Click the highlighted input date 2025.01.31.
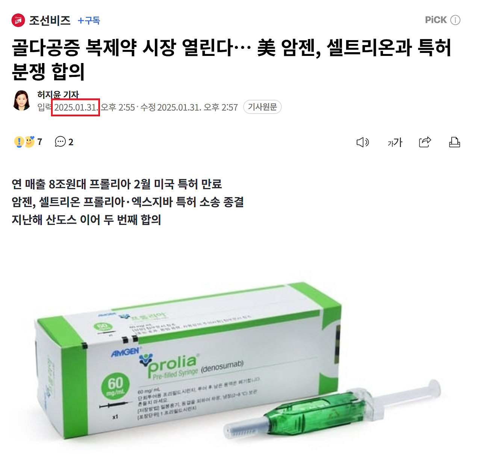The height and width of the screenshot is (454, 481). click(76, 107)
